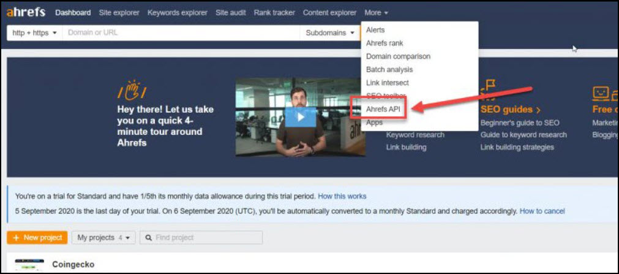
Task: Open the http + https protocol dropdown
Action: [x=34, y=32]
